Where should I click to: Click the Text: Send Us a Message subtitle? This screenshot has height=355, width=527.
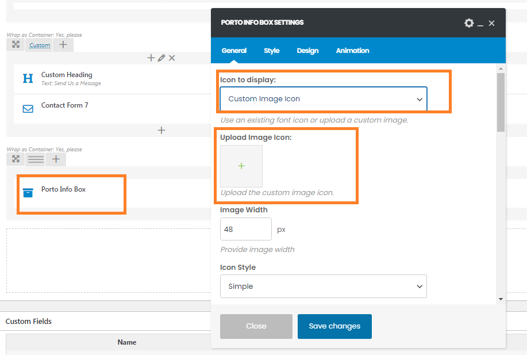pos(71,83)
